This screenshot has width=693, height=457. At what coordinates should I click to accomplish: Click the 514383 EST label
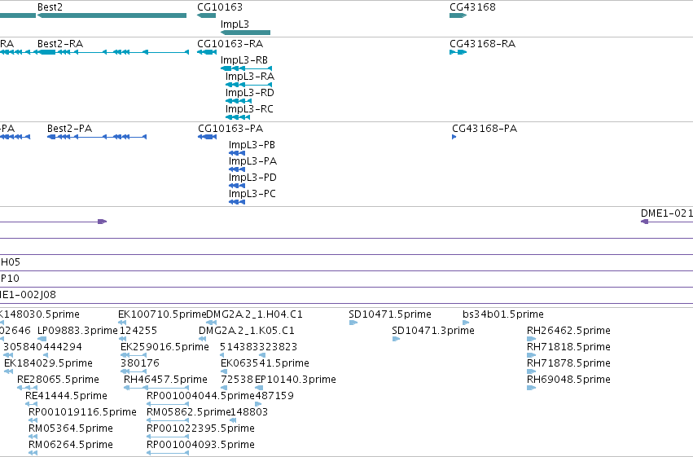pyautogui.click(x=239, y=347)
